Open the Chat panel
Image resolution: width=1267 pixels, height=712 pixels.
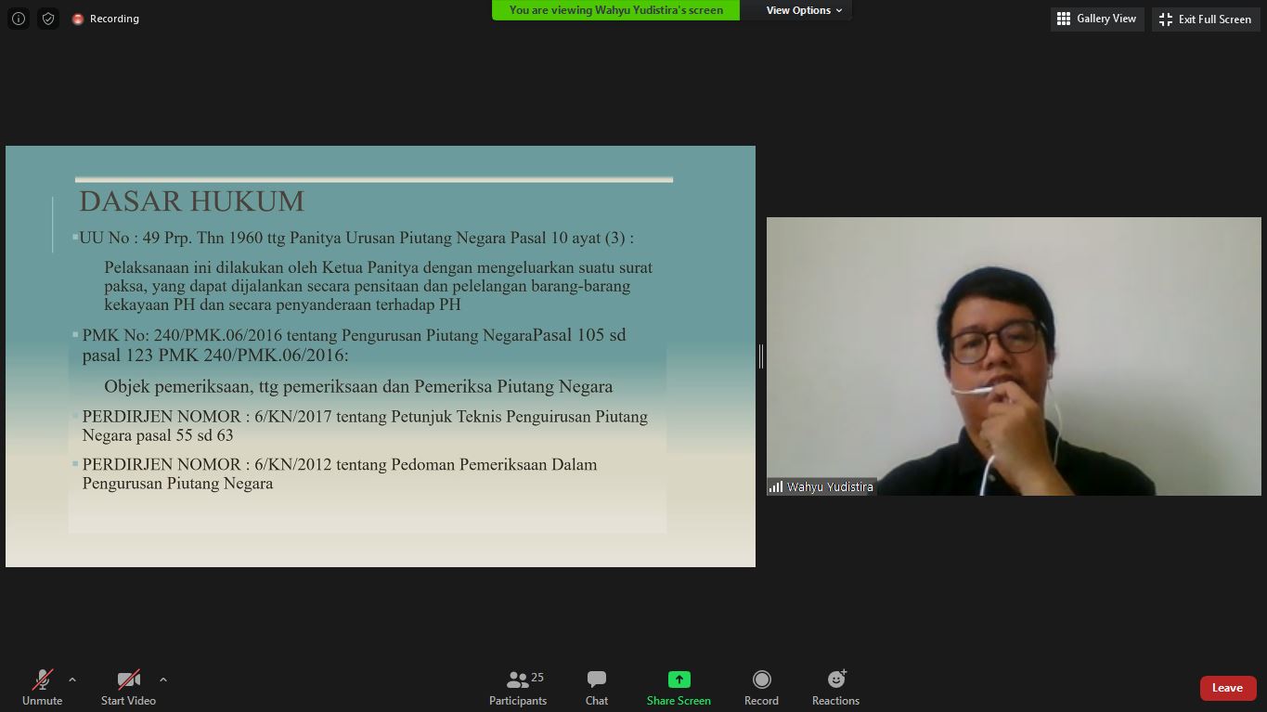tap(597, 688)
